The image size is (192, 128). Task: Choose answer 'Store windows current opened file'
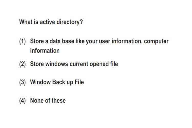(74, 64)
